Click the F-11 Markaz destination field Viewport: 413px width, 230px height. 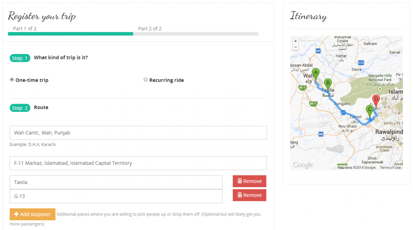click(x=138, y=163)
